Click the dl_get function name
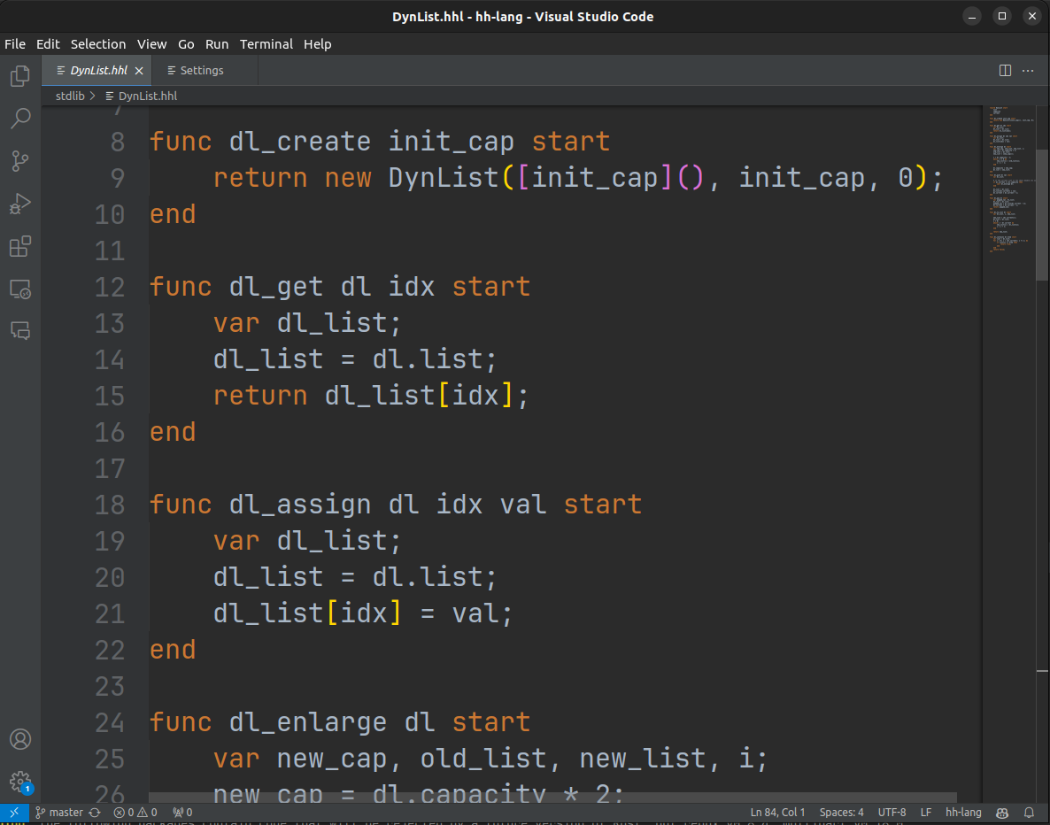1050x825 pixels. (x=276, y=288)
